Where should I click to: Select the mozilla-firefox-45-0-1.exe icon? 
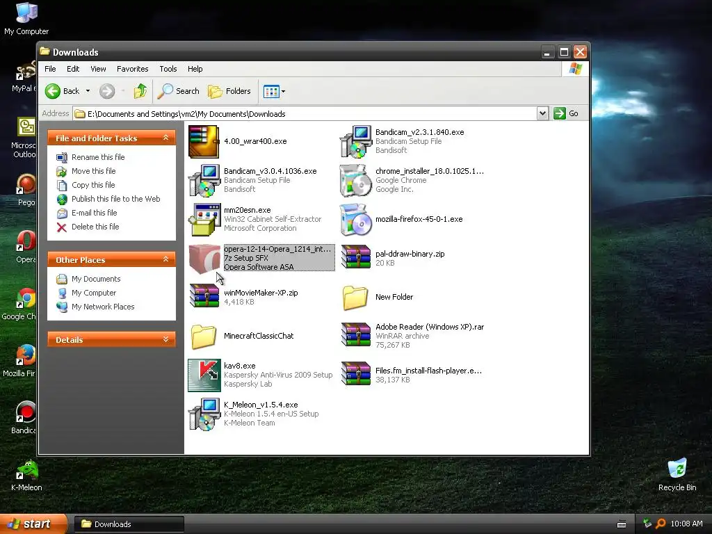pyautogui.click(x=355, y=220)
